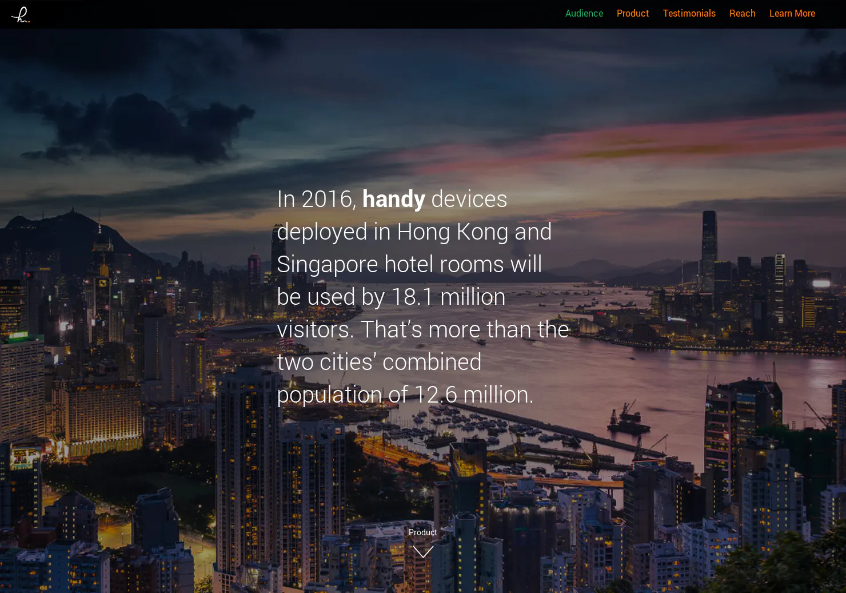The image size is (846, 593).
Task: Click the text "18.1 million" in the headline
Action: click(x=449, y=297)
